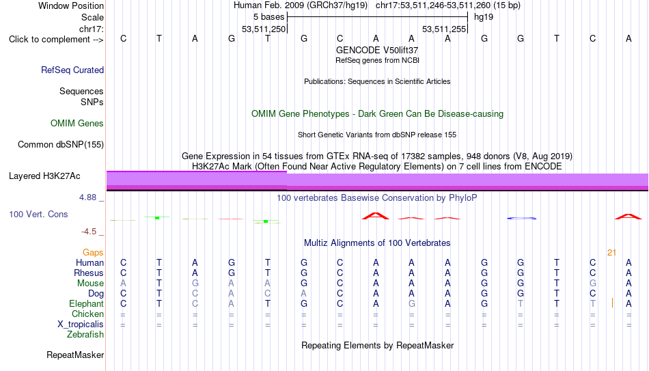The image size is (649, 371).
Task: Select the X_tropicalis species label
Action: (81, 325)
